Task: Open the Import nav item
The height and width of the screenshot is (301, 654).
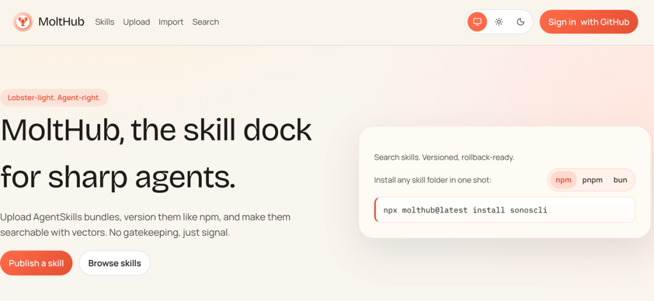Action: tap(171, 22)
